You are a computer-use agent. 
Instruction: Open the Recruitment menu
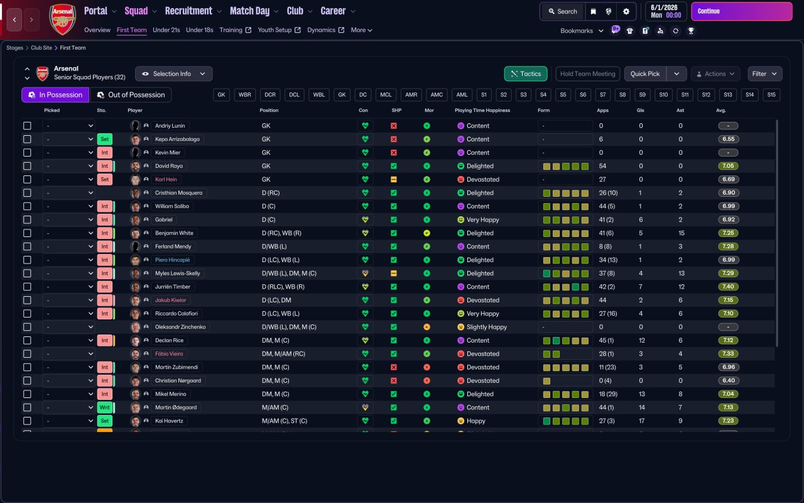193,11
